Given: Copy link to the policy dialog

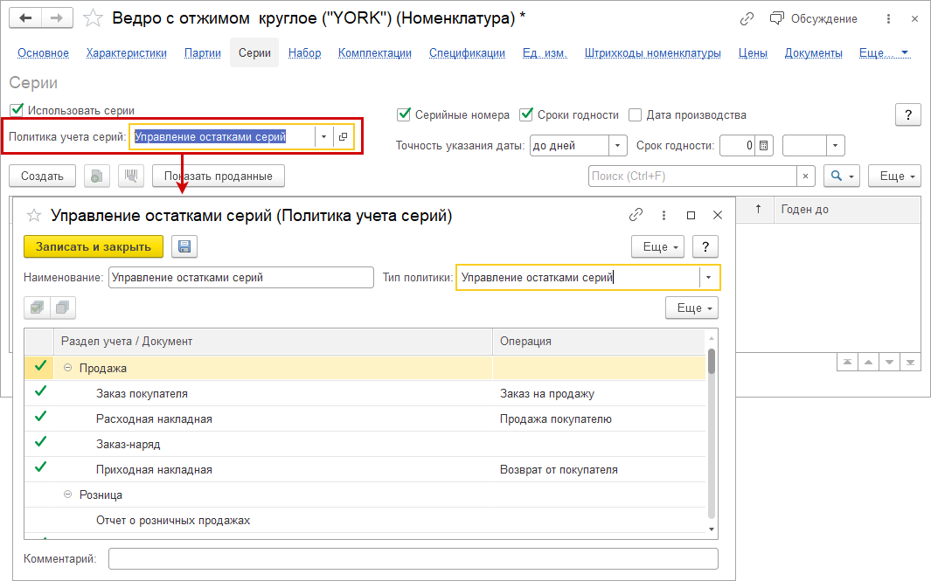Looking at the screenshot, I should point(636,215).
